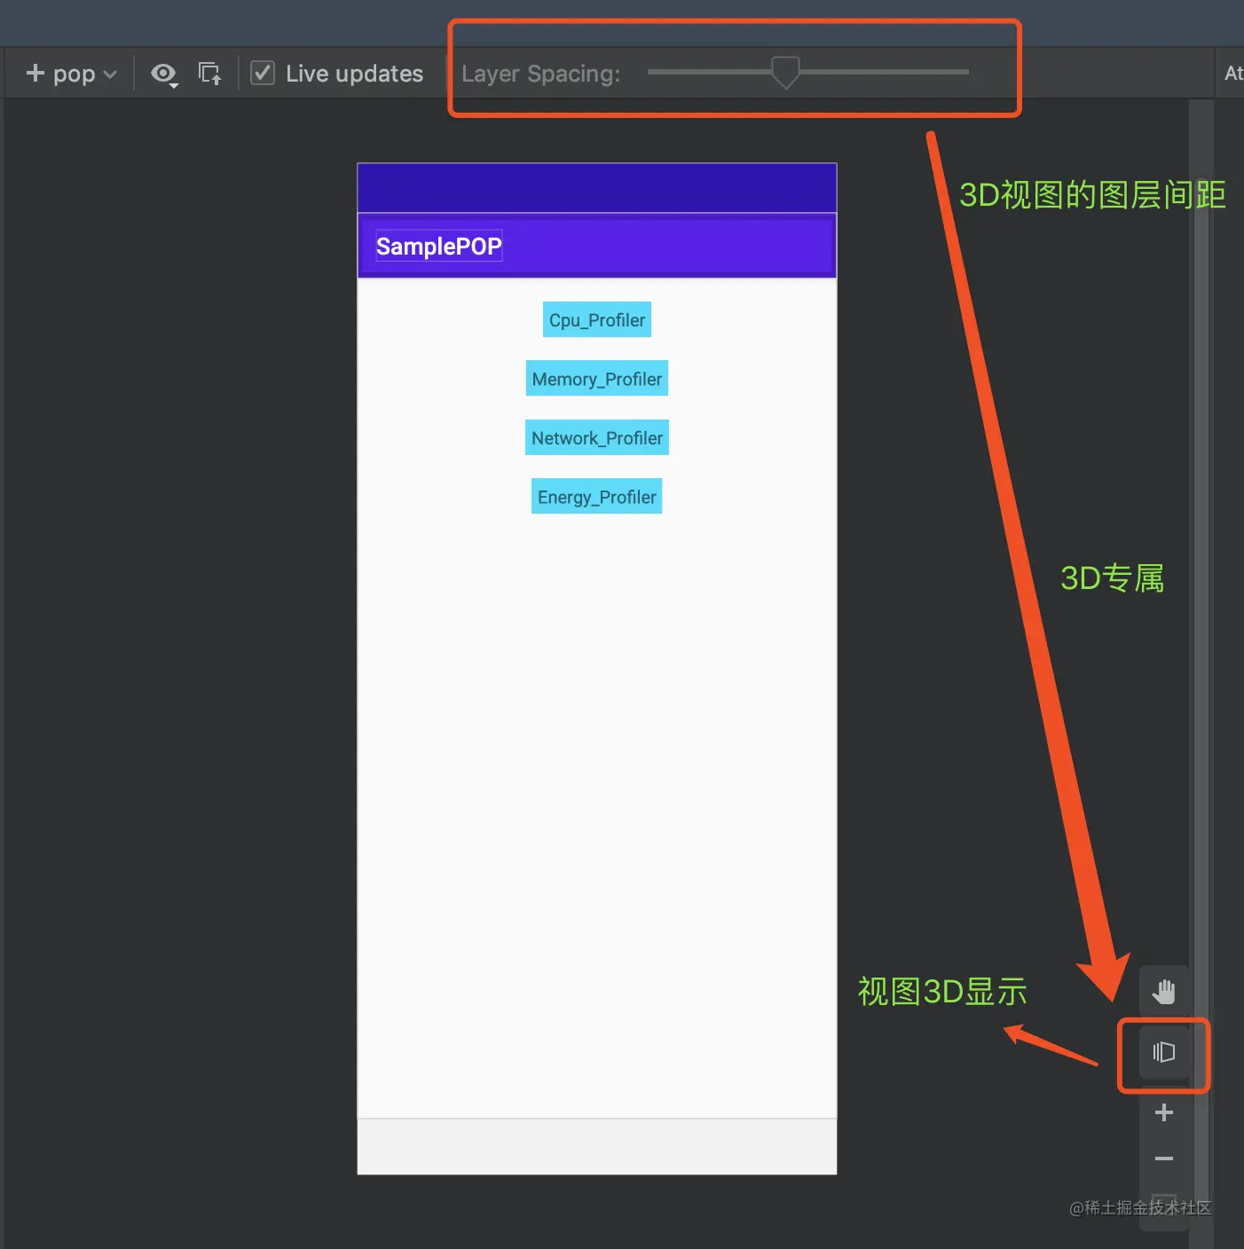Select the SamplePOP title bar

(x=437, y=246)
